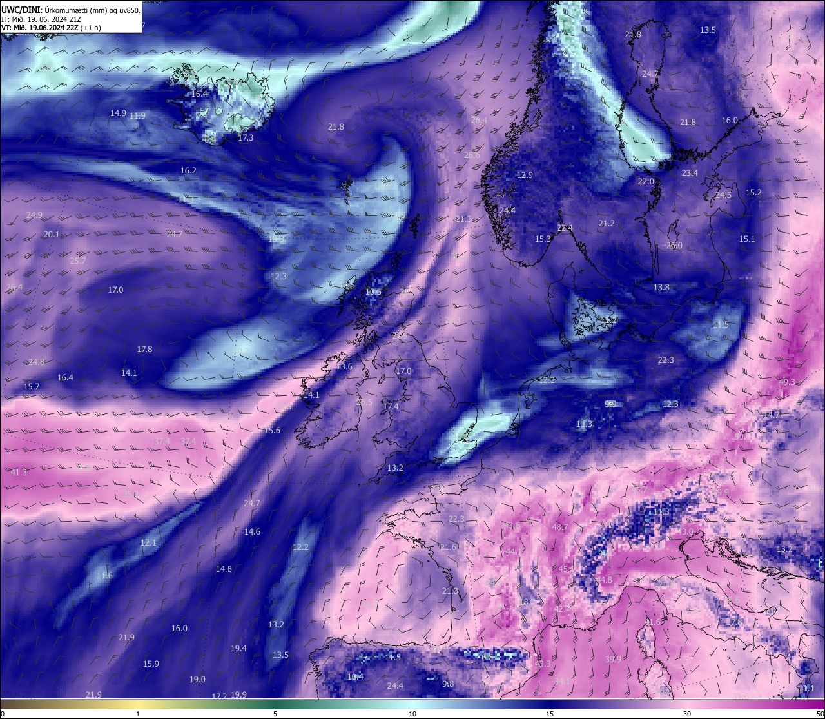825x719 pixels.
Task: Click the 15.2 value on the map
Action: pos(753,192)
